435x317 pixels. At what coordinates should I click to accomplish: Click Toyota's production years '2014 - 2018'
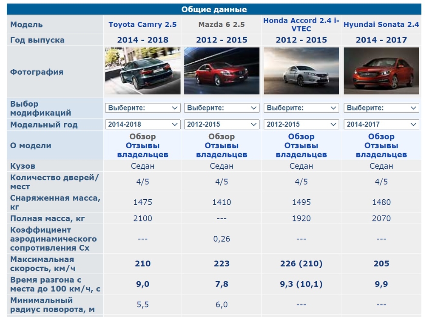click(142, 40)
